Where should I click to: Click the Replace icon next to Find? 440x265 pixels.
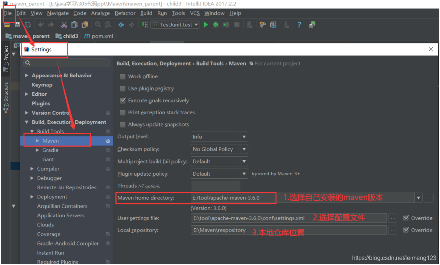coord(108,25)
